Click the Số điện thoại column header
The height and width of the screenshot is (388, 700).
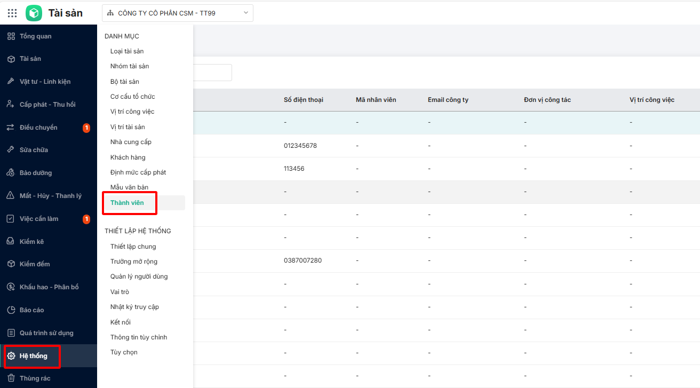[x=303, y=100]
